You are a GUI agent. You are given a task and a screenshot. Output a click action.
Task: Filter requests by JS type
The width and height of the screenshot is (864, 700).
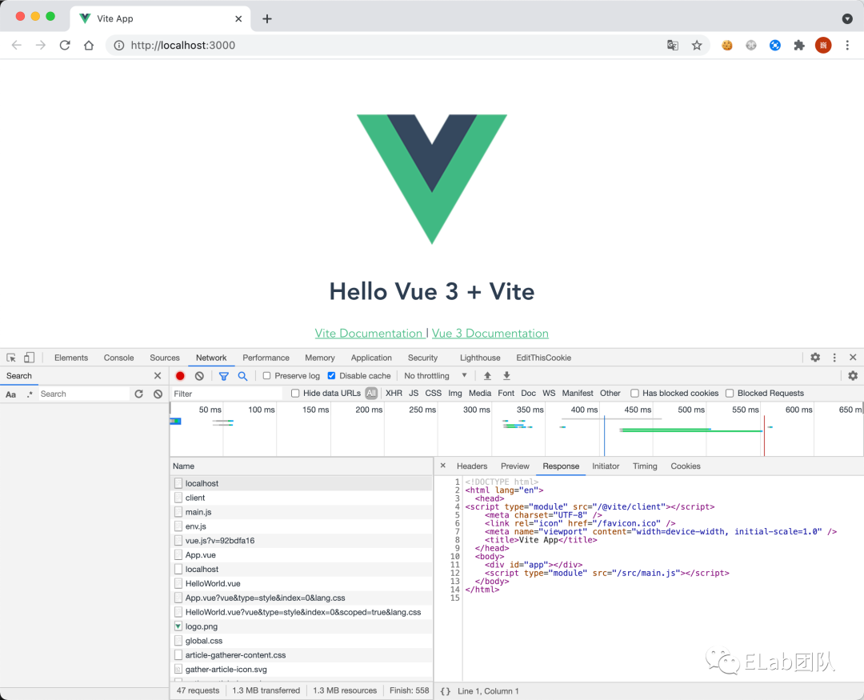point(414,393)
